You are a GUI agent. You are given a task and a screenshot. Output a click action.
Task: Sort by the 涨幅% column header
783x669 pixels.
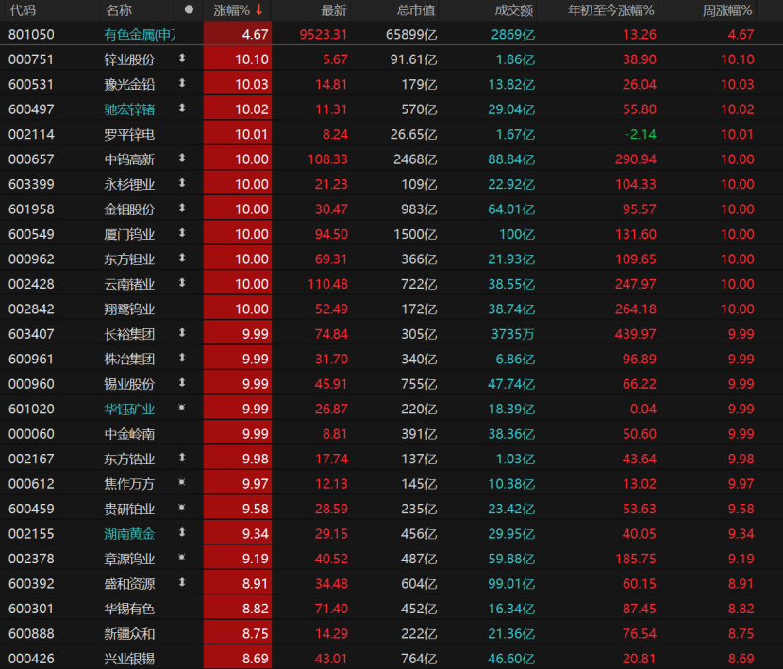pyautogui.click(x=232, y=10)
